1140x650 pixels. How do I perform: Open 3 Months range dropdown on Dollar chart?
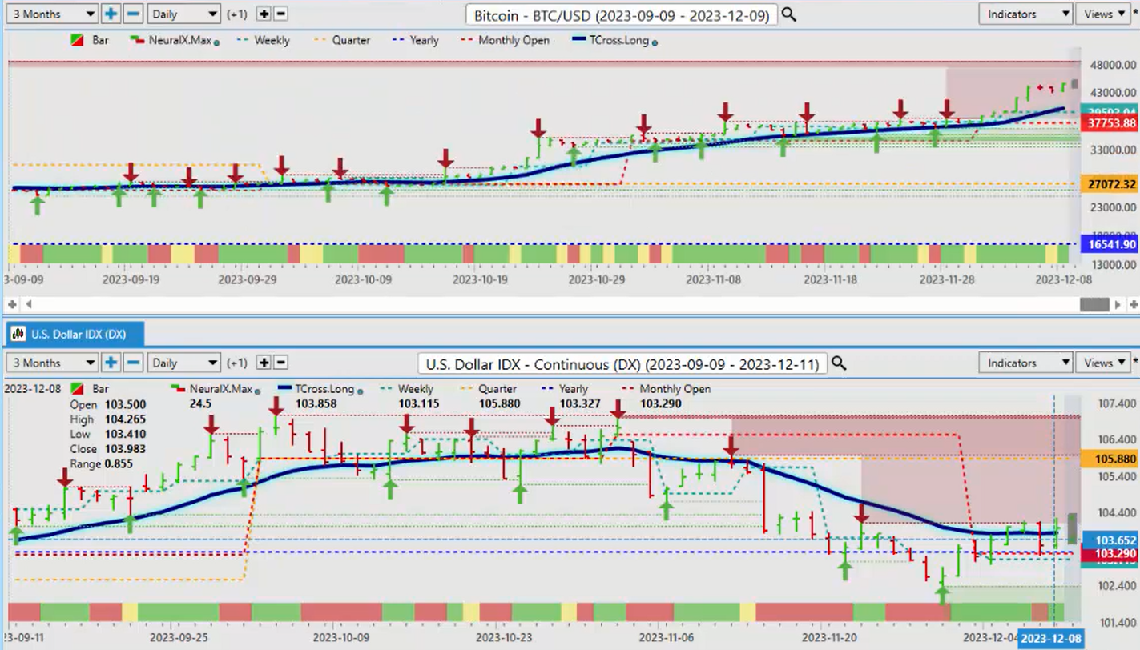click(x=51, y=363)
